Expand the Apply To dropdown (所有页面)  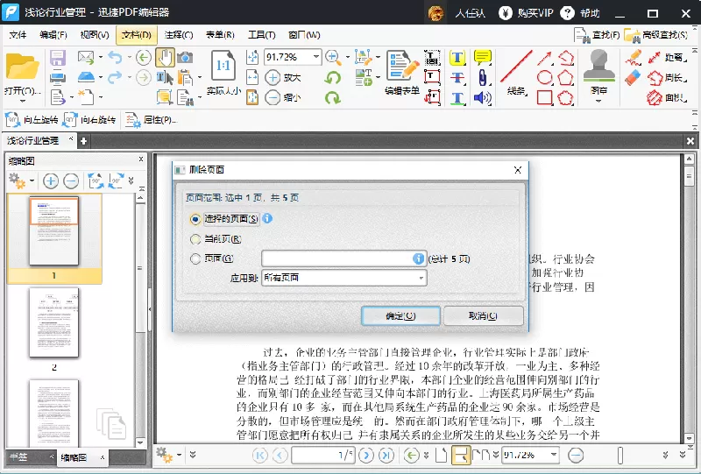point(343,278)
